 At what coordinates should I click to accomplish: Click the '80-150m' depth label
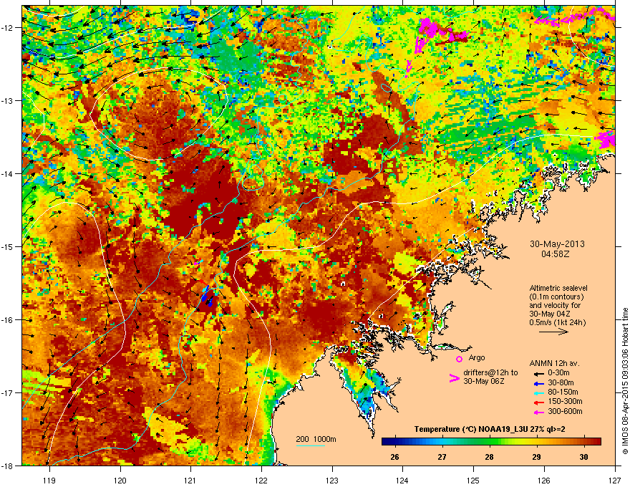[563, 392]
